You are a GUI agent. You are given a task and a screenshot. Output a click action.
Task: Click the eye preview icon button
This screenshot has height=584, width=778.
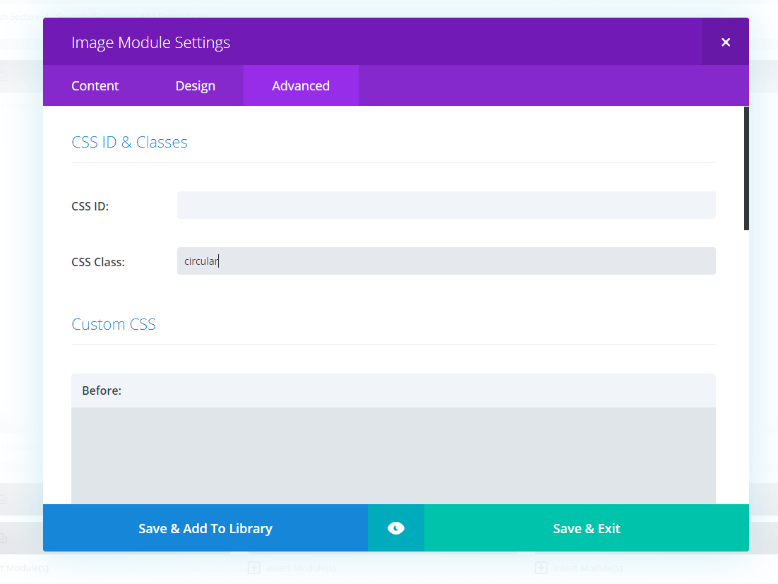[x=396, y=528]
